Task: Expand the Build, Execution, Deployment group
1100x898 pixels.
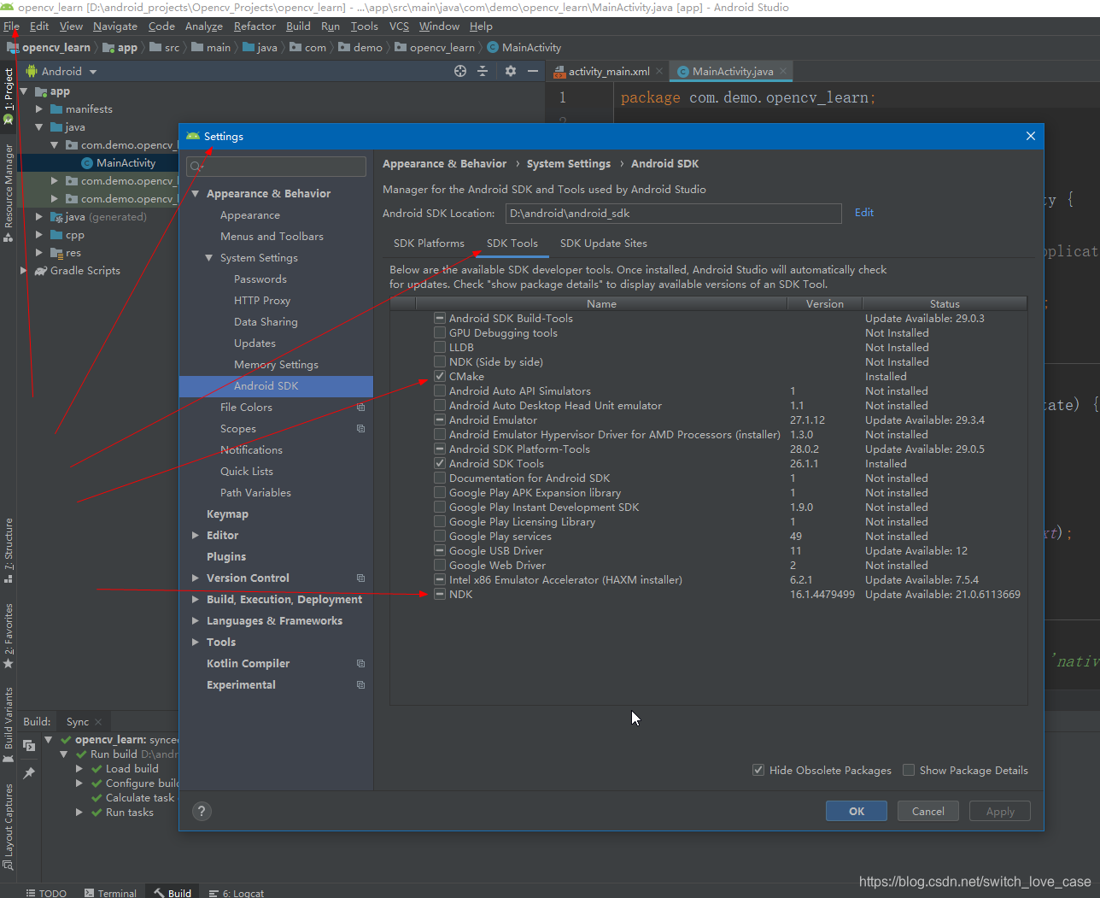Action: (196, 600)
